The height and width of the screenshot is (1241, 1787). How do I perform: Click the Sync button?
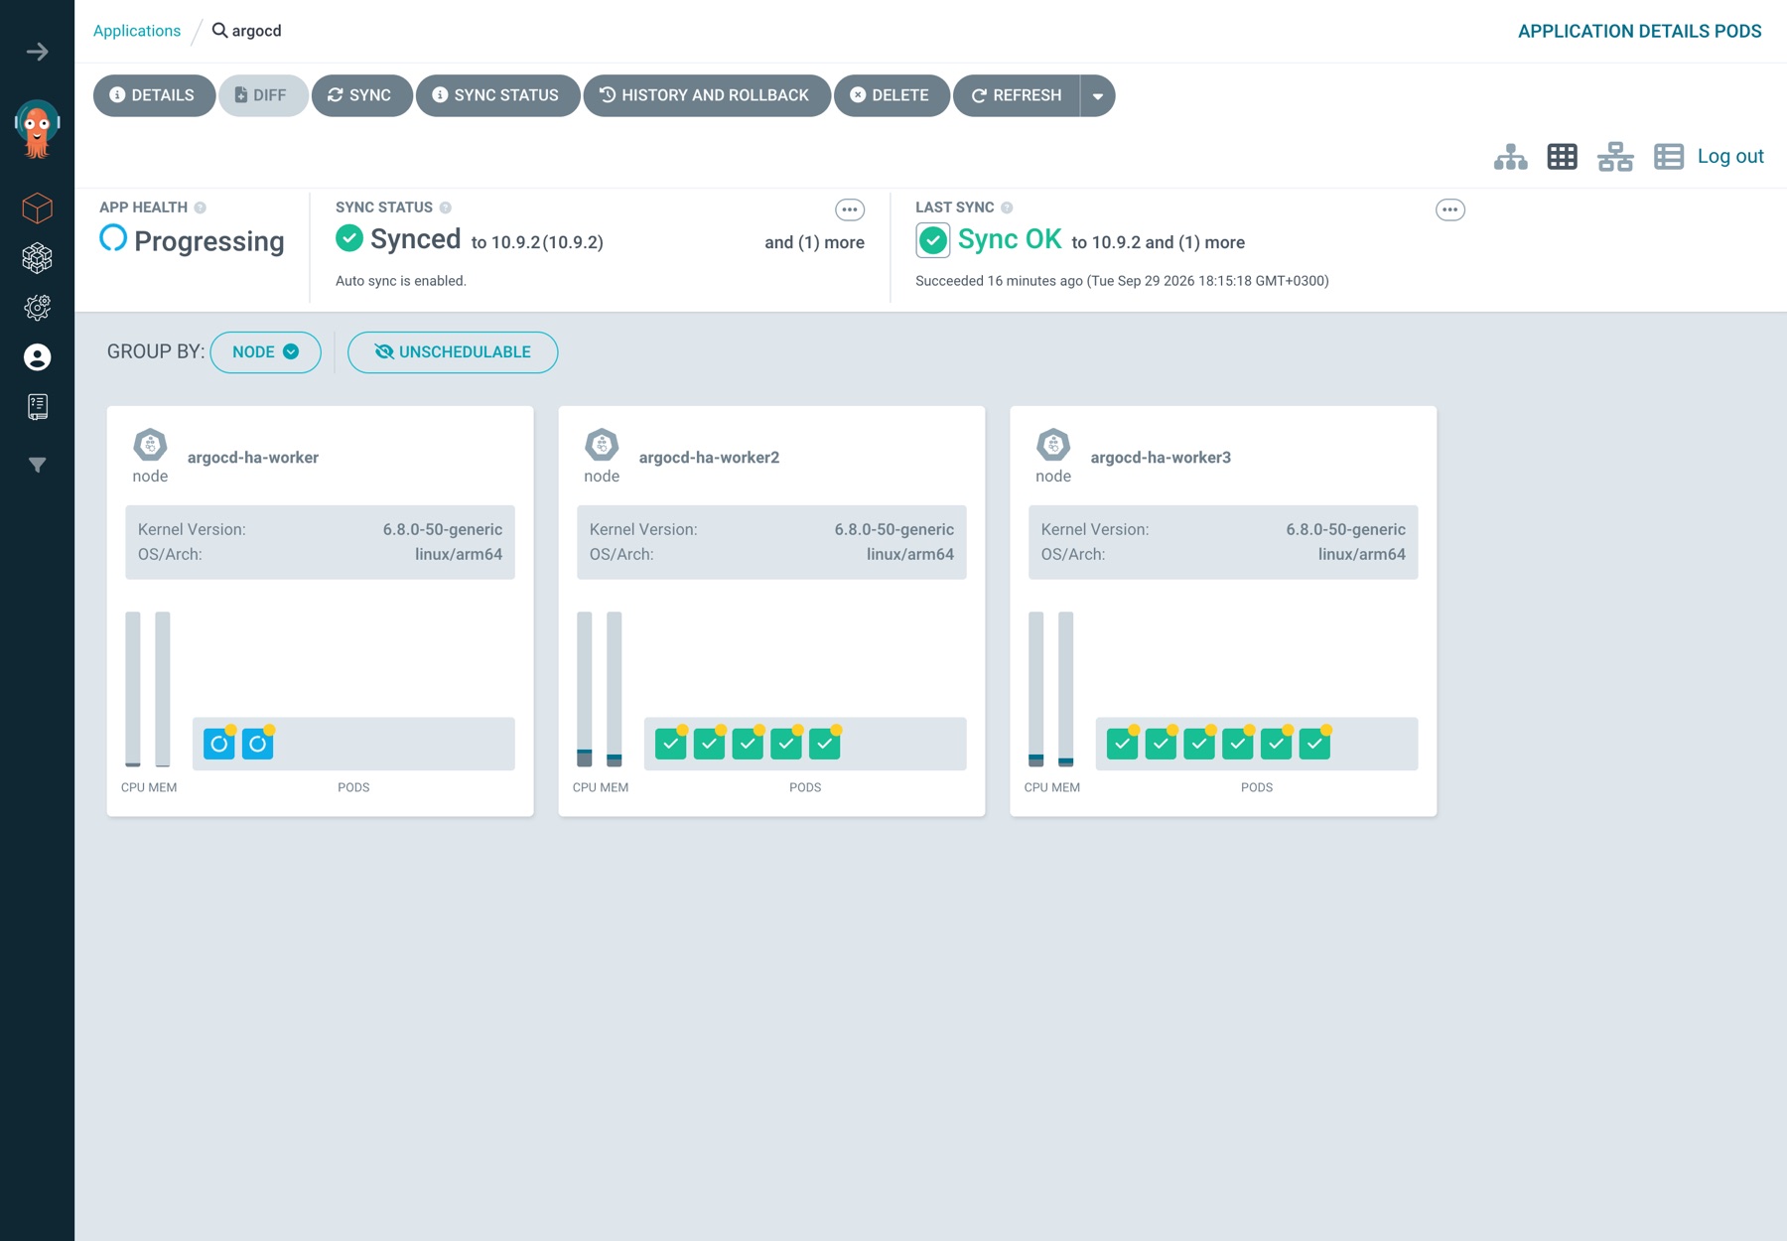(361, 96)
